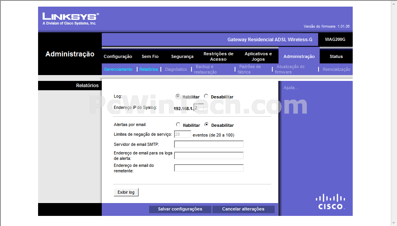Select the Relatórios sub-tab
Image resolution: width=397 pixels, height=226 pixels.
click(x=149, y=69)
